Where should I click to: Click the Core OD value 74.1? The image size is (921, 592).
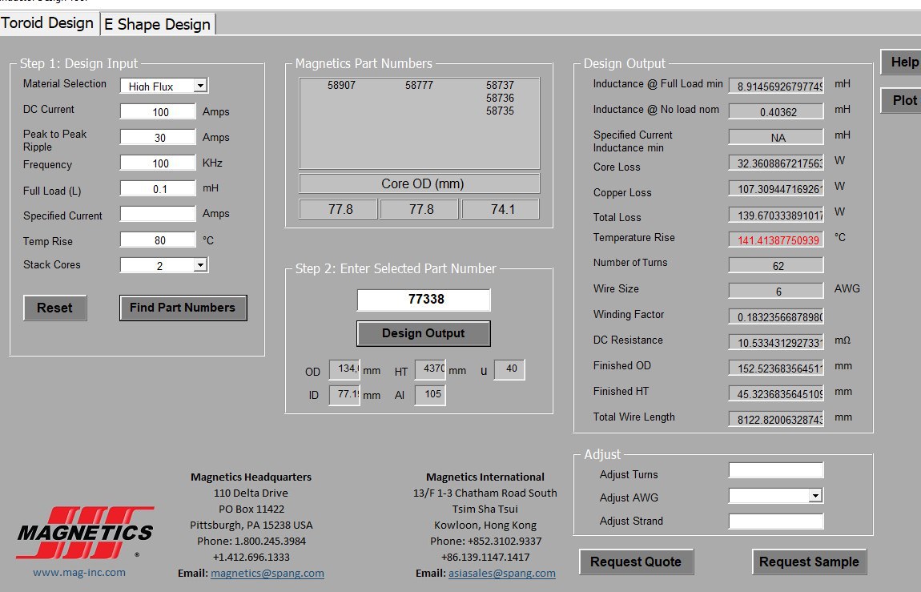[501, 210]
